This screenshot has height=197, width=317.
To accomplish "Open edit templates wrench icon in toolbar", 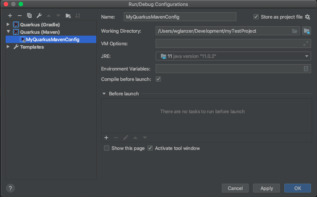I will point(39,16).
